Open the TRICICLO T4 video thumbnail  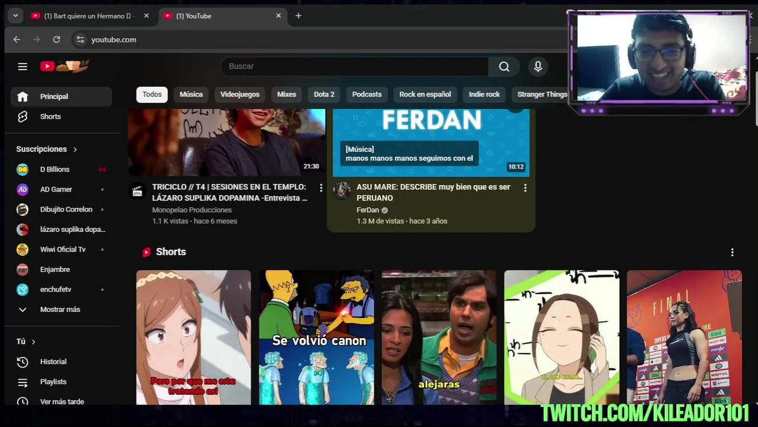coord(227,142)
